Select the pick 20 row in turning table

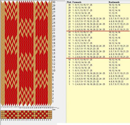click(x=98, y=32)
